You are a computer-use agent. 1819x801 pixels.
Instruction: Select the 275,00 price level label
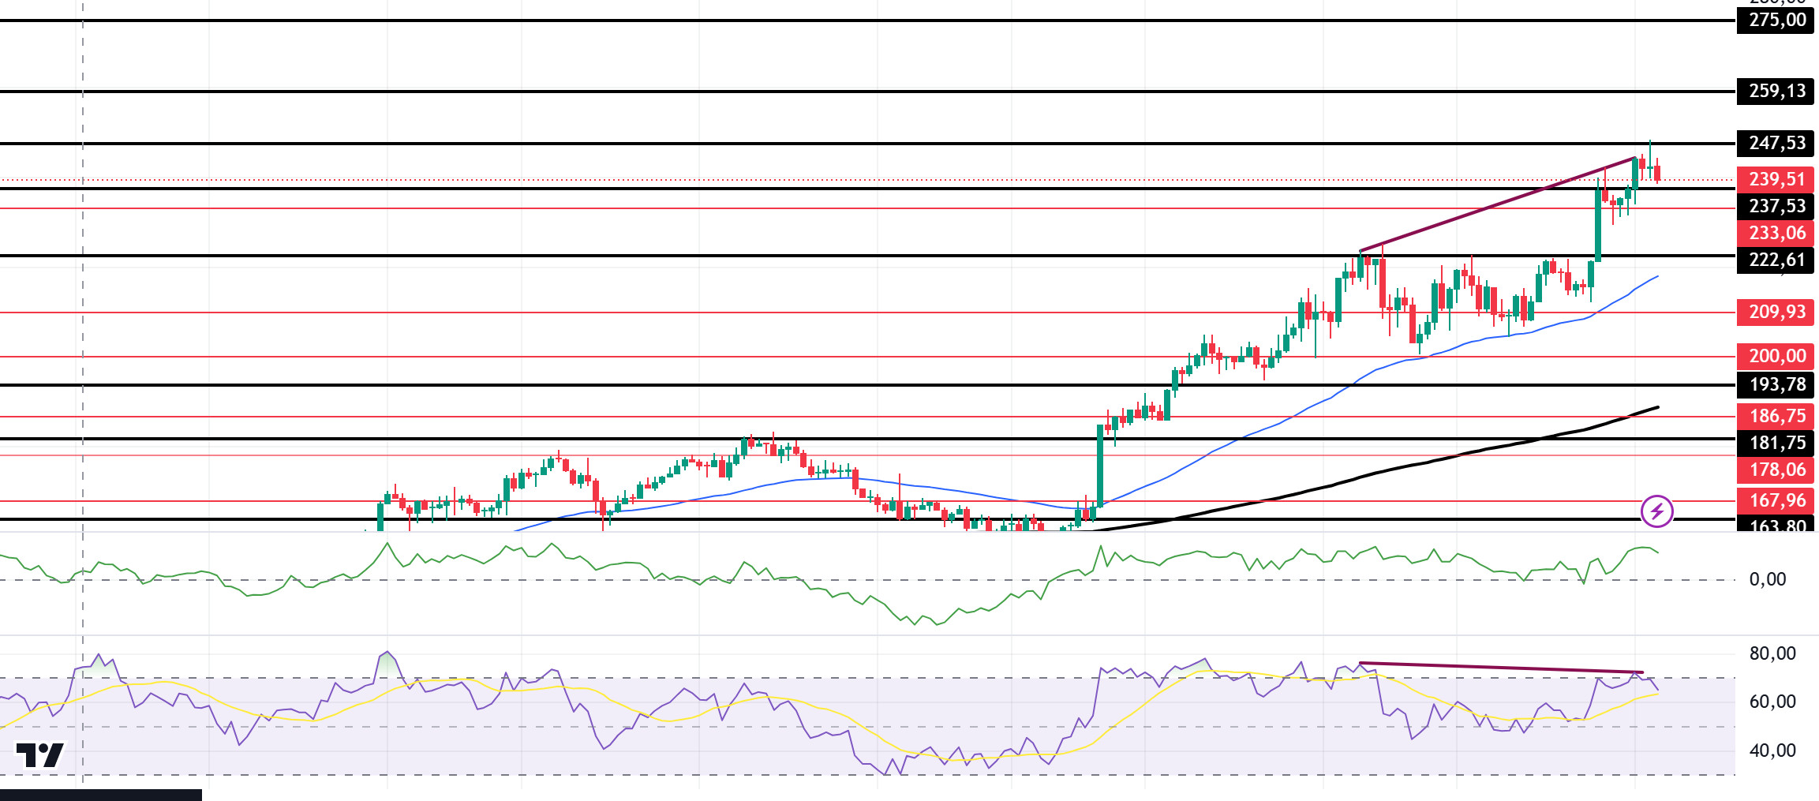pos(1776,21)
